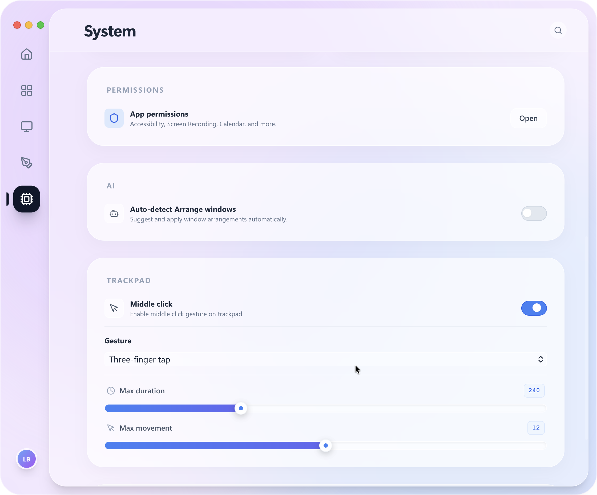Open the Home sidebar section

coord(26,54)
